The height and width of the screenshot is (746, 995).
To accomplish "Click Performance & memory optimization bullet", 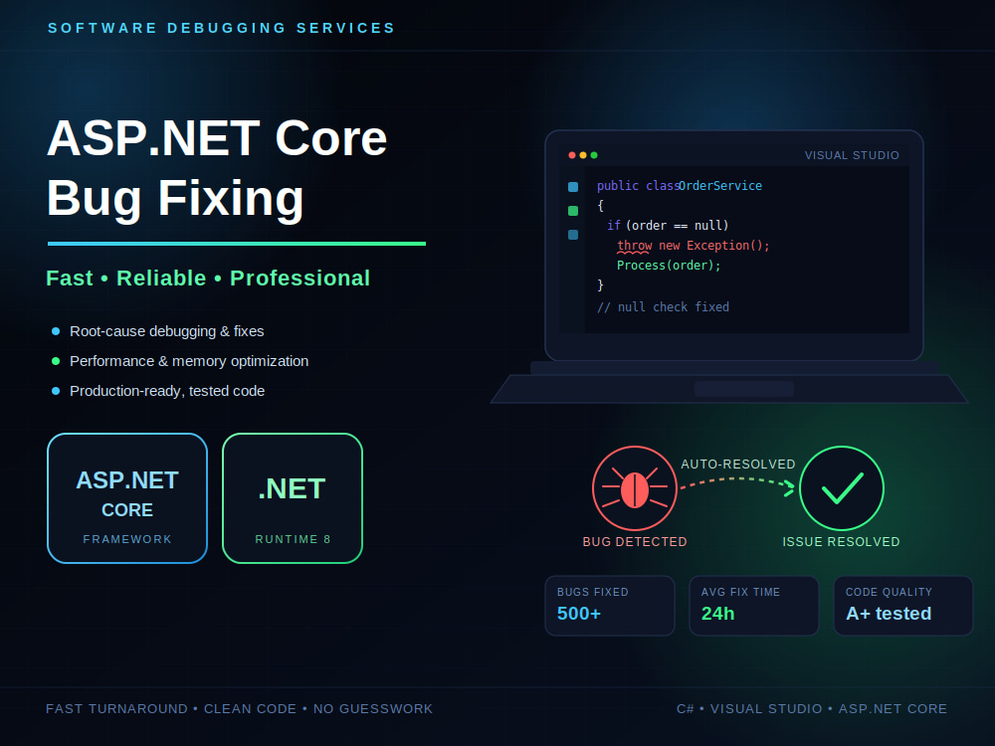I will 189,361.
